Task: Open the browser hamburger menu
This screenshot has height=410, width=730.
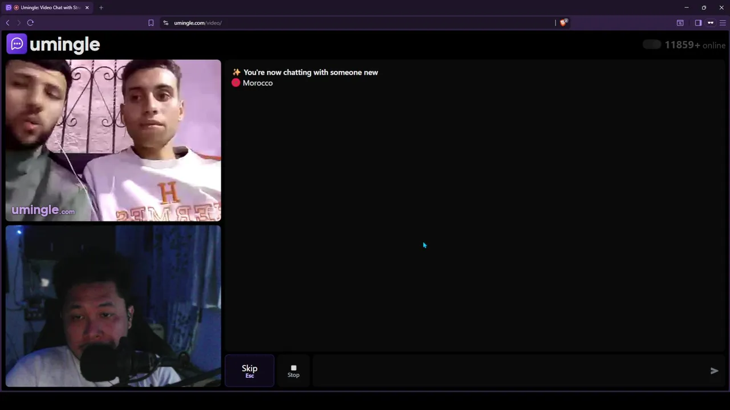Action: point(723,23)
